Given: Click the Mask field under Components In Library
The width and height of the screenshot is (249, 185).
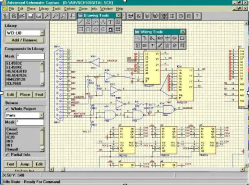Looking at the screenshot, I should pos(30,56).
